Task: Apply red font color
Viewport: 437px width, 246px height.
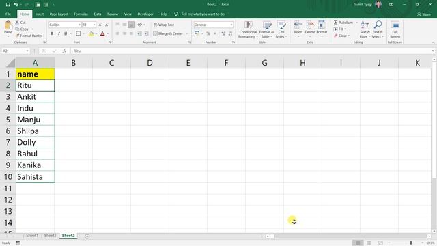Action: coord(102,33)
